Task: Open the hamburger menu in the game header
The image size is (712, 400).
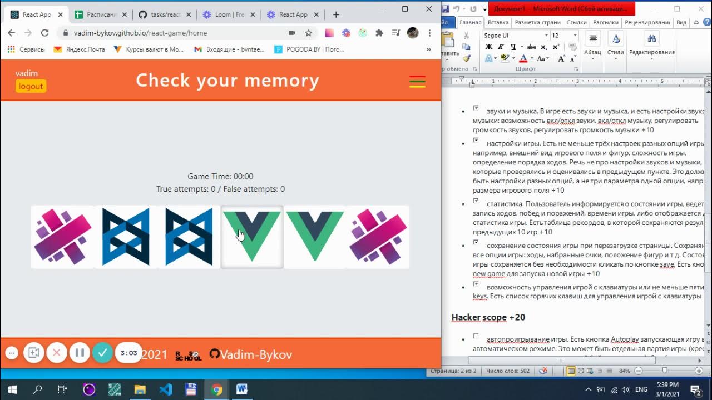Action: (x=417, y=82)
